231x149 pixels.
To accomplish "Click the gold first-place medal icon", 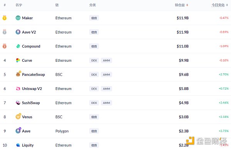I will click(5, 18).
